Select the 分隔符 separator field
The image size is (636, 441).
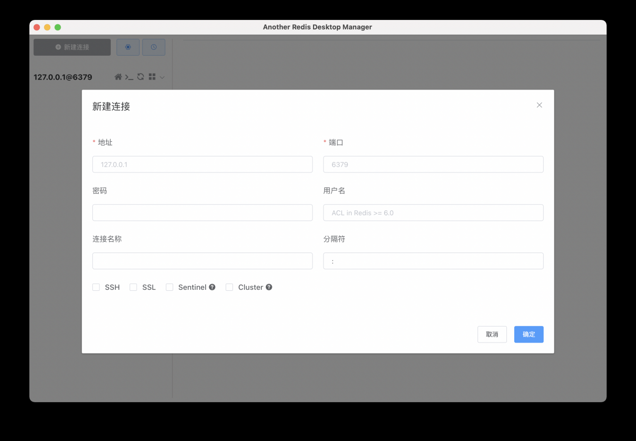click(433, 261)
